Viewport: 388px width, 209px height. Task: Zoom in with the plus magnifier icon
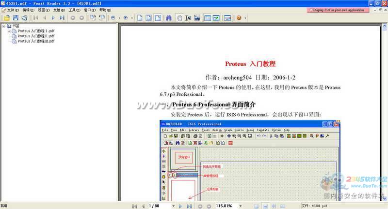pos(126,18)
